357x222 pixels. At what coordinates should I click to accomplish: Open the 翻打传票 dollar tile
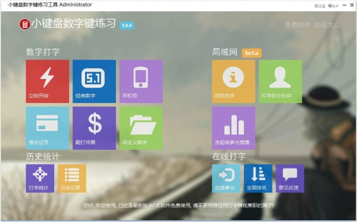tap(94, 128)
